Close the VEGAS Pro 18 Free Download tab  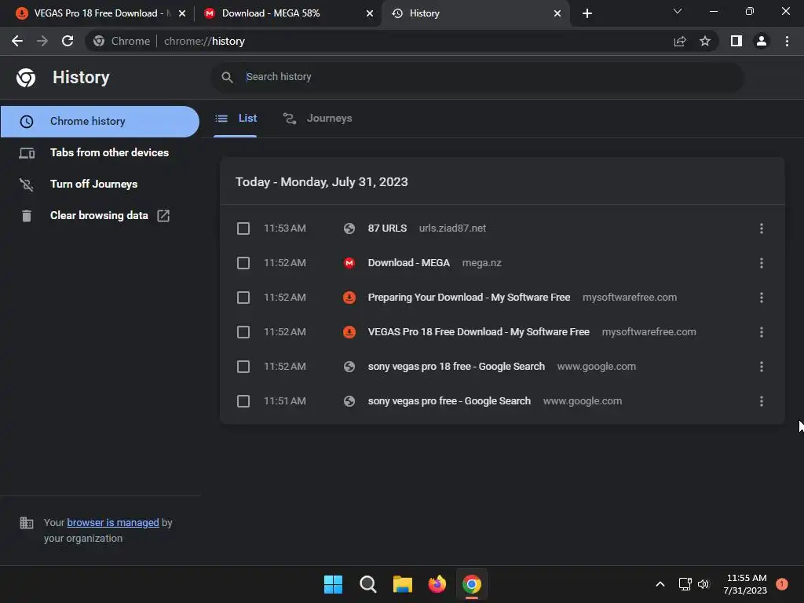pos(182,13)
